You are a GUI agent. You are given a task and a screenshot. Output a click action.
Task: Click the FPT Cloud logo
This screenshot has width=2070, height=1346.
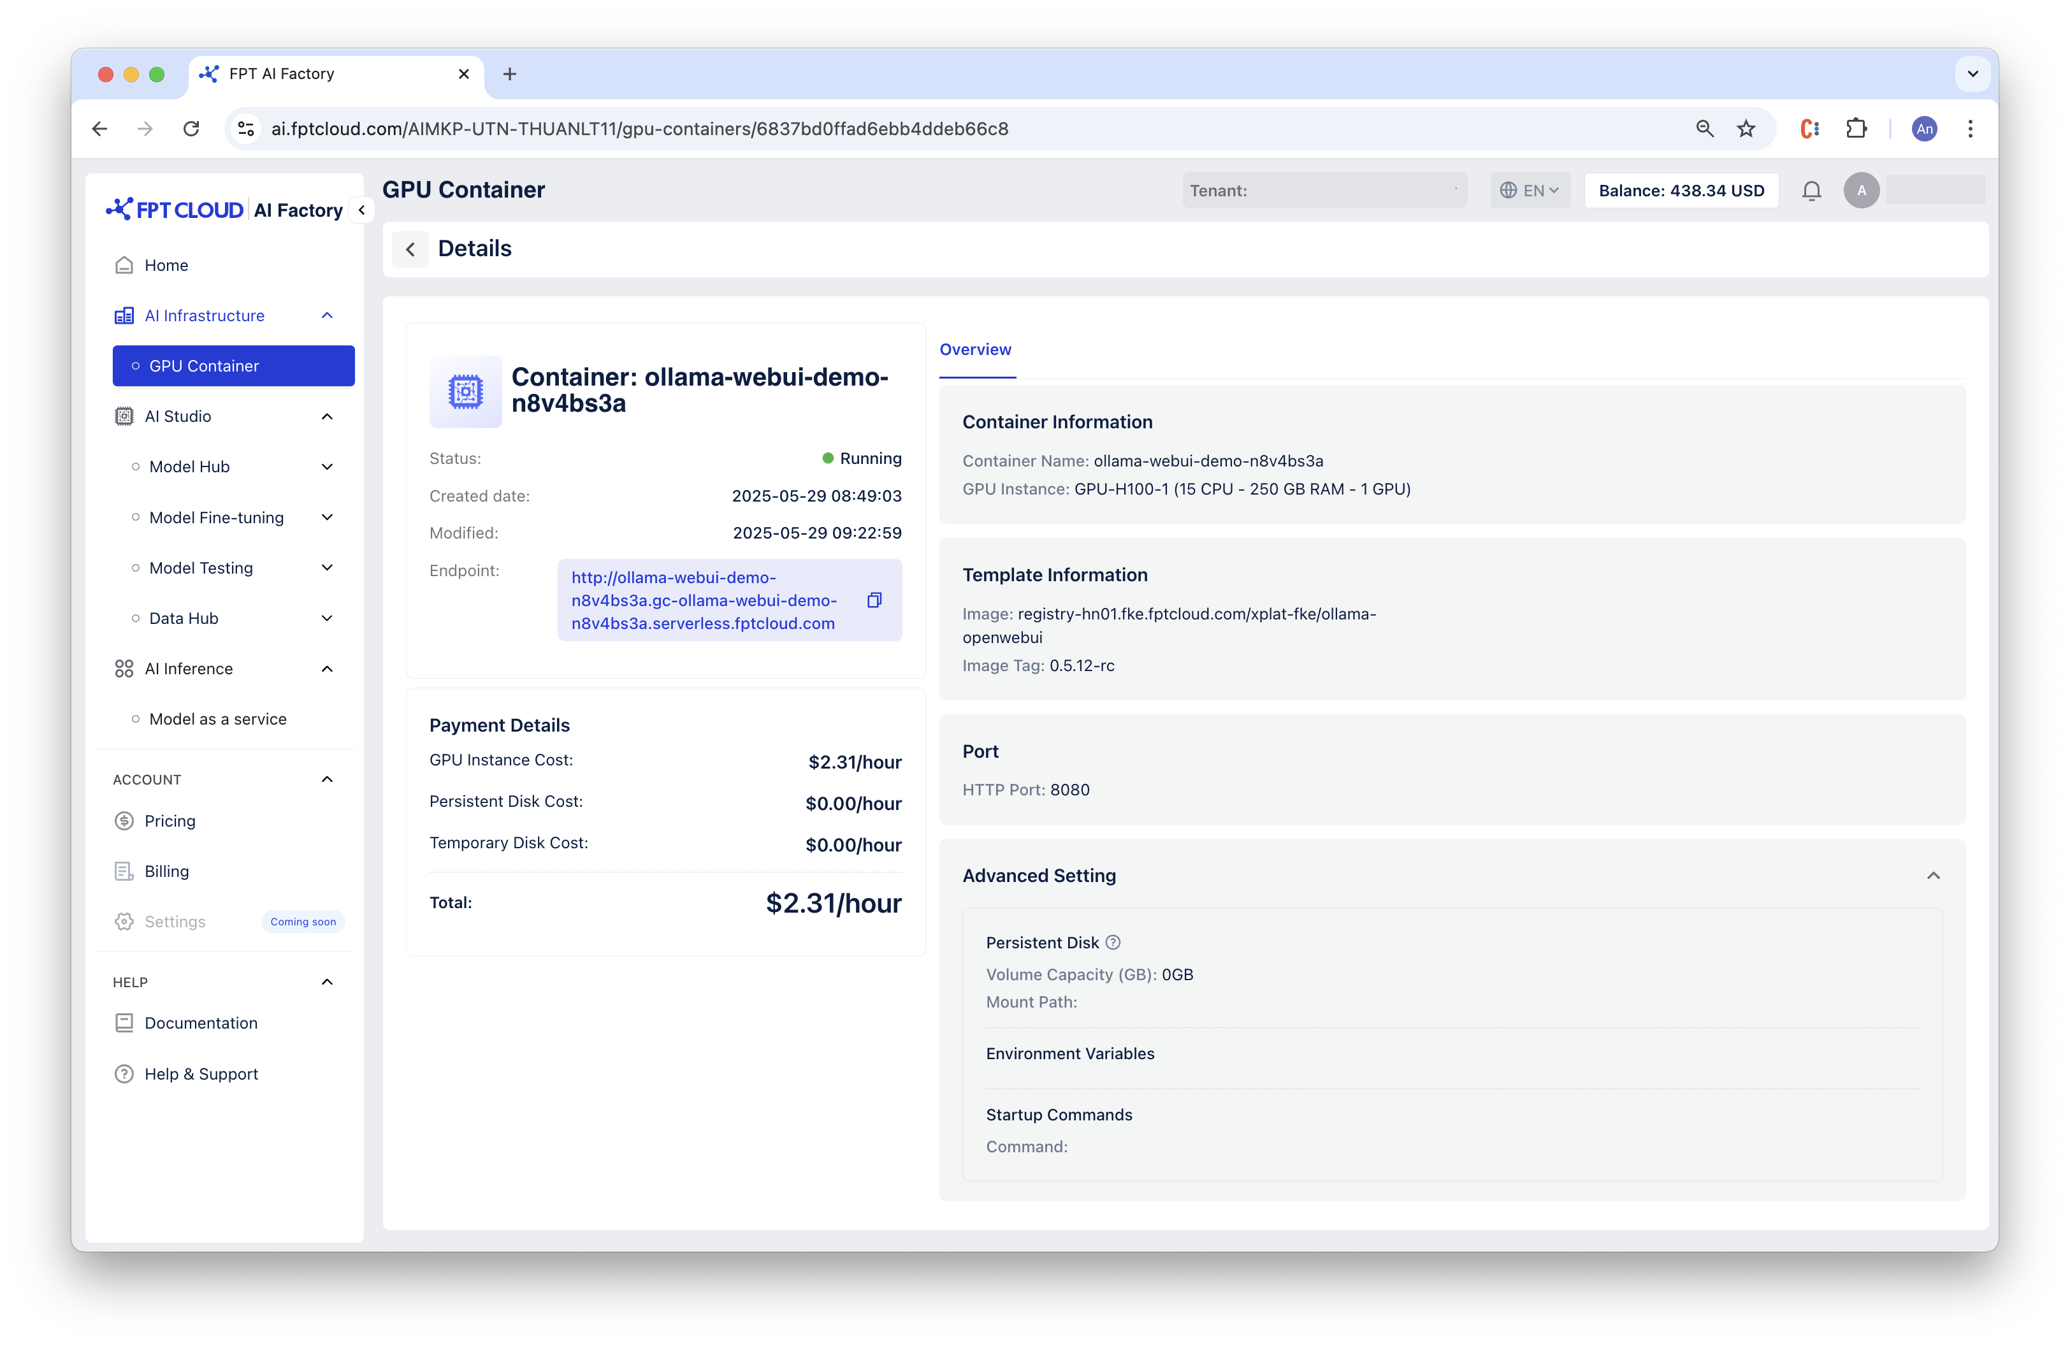click(174, 210)
